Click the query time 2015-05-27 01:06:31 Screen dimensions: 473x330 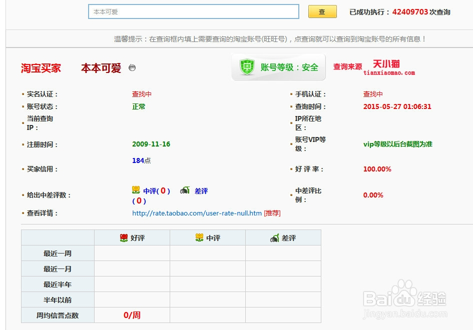coord(397,106)
